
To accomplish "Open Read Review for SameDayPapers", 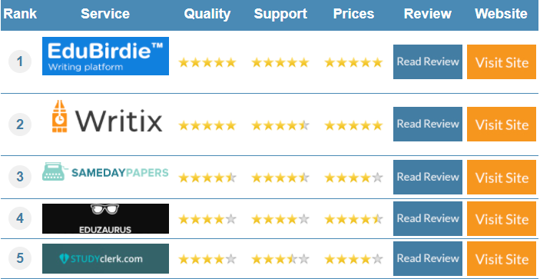I will tap(428, 177).
